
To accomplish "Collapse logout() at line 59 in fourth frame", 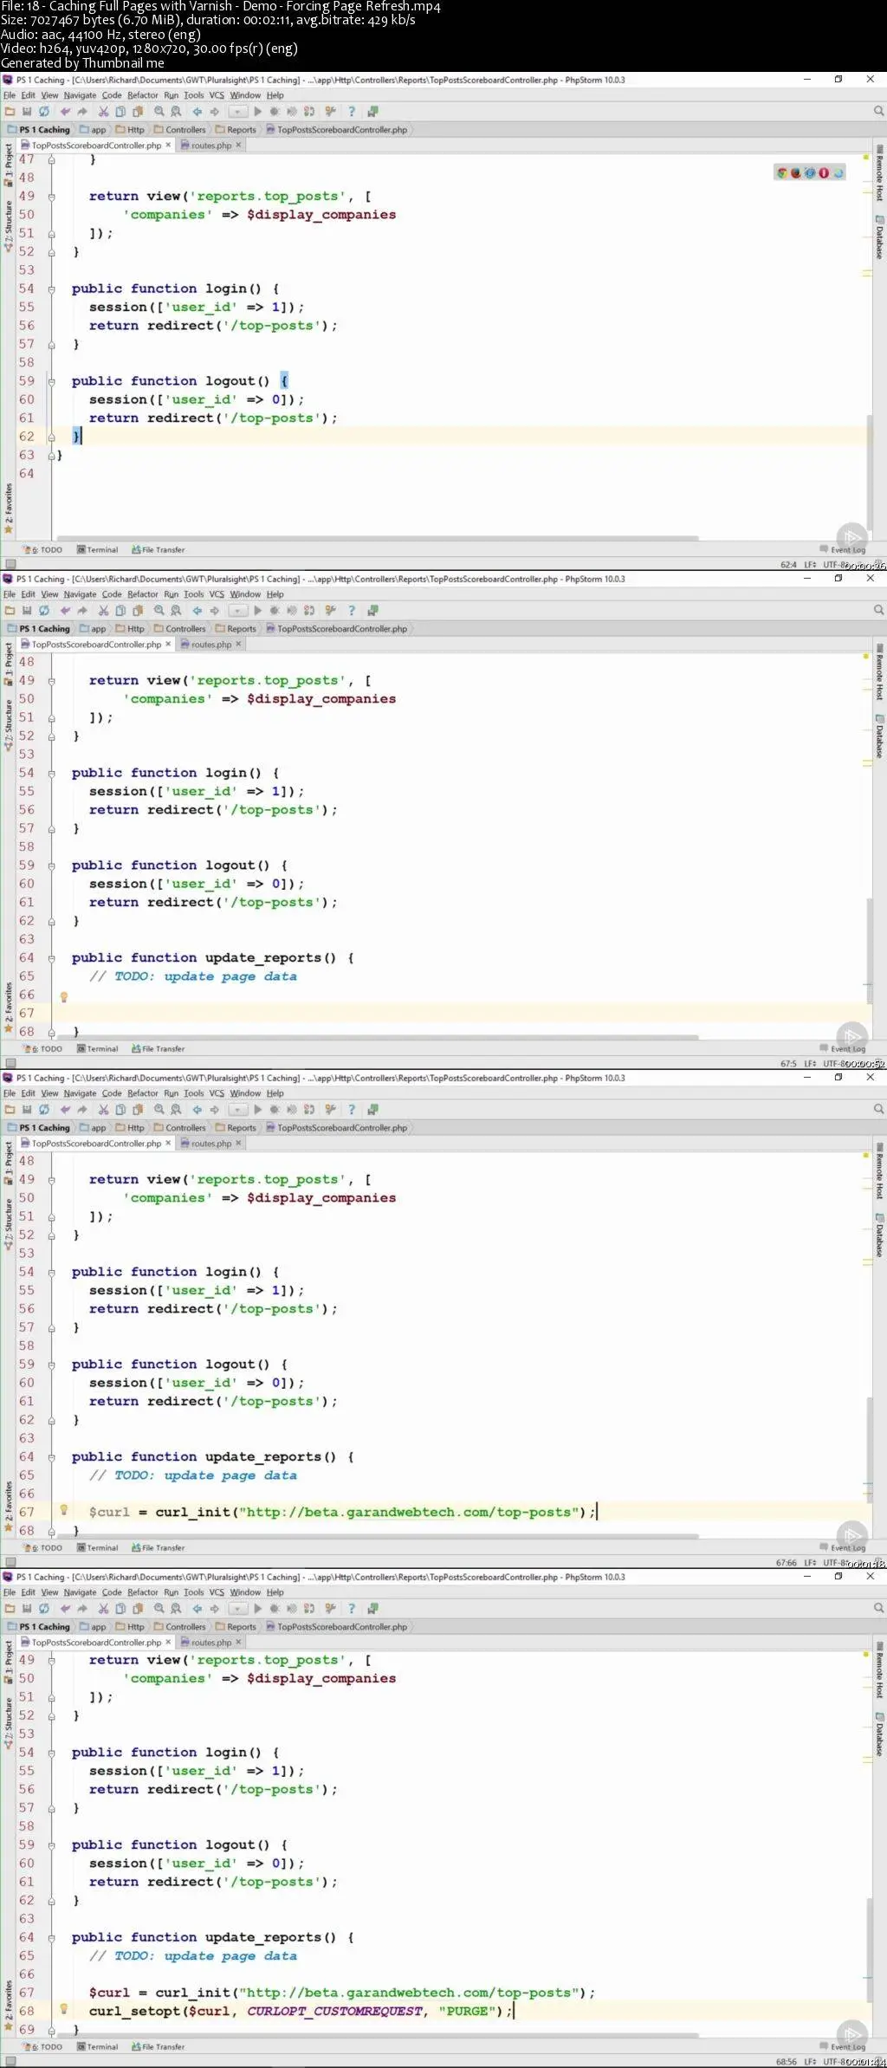I will [52, 1845].
